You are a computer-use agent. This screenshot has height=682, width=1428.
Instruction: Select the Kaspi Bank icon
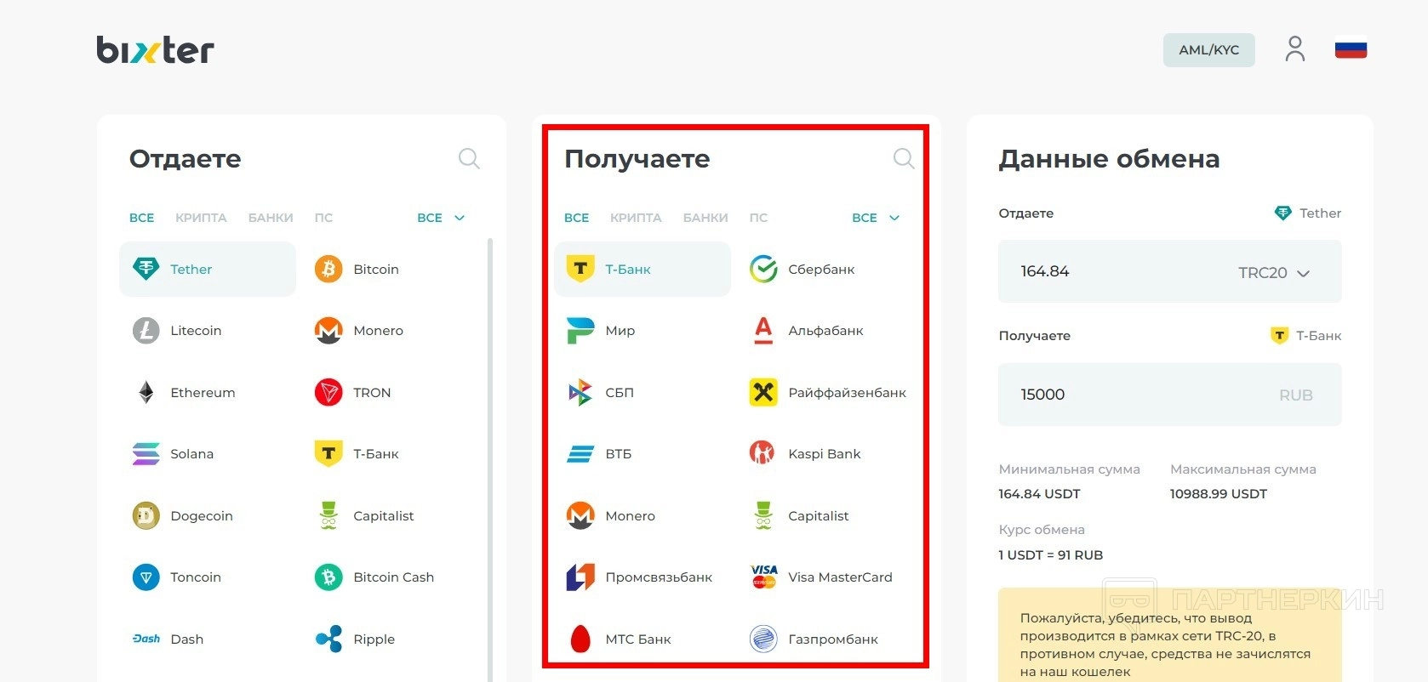(762, 453)
